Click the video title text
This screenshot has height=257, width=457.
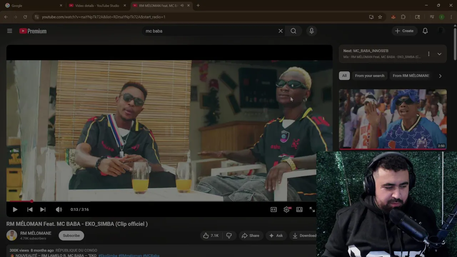pyautogui.click(x=77, y=224)
